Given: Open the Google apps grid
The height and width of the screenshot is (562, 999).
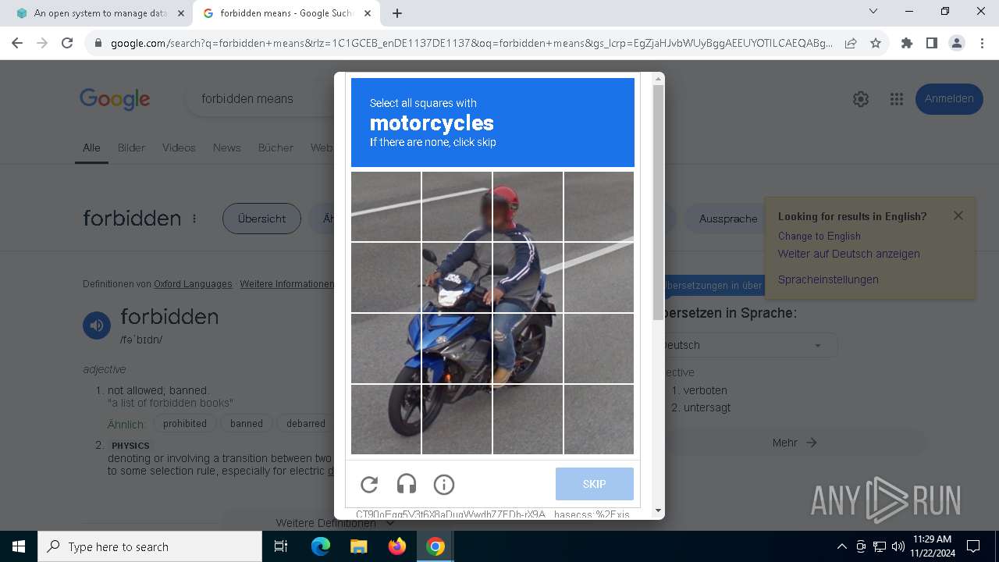Looking at the screenshot, I should 897,99.
